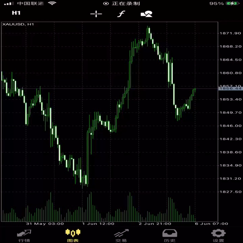The image size is (243, 243).
Task: Select the 图表 chart tab
Action: tap(73, 236)
